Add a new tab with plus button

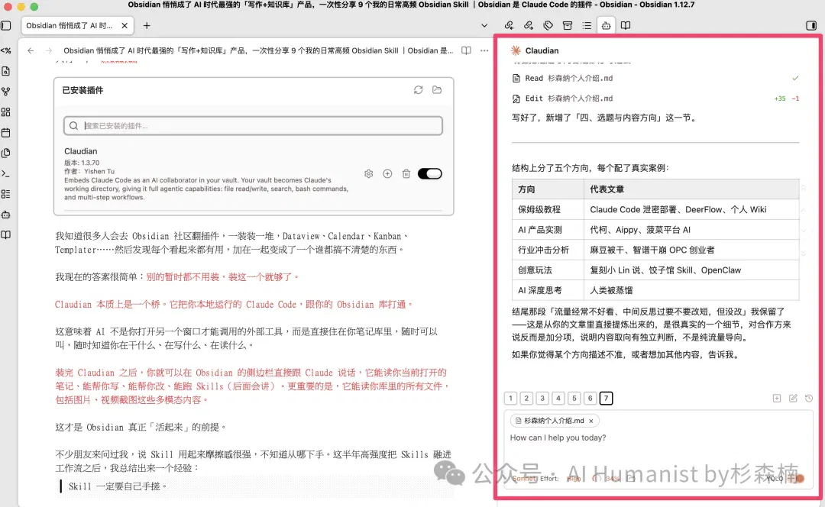[147, 25]
